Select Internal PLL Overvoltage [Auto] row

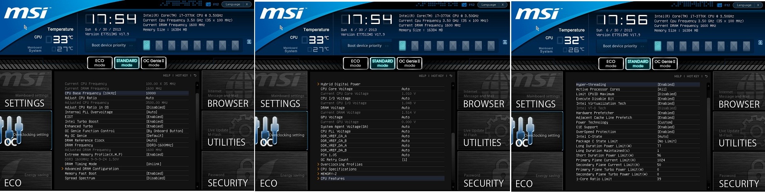pos(126,112)
